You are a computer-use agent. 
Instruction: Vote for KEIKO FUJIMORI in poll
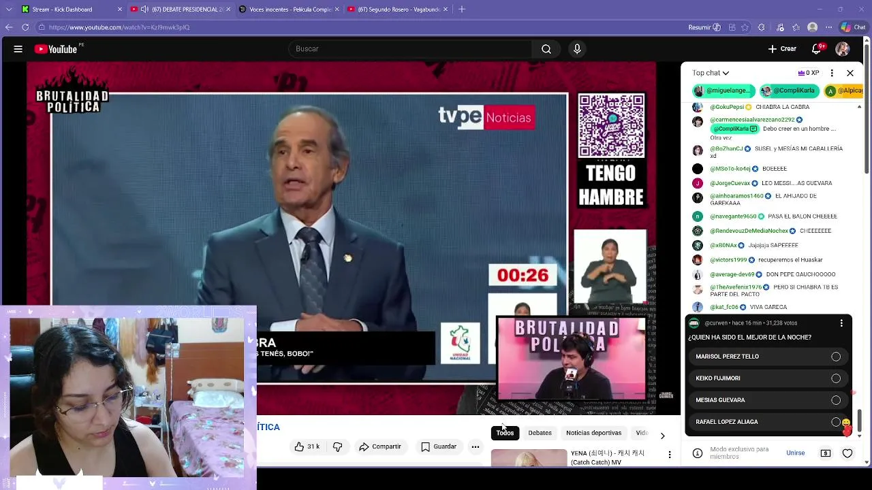point(768,378)
